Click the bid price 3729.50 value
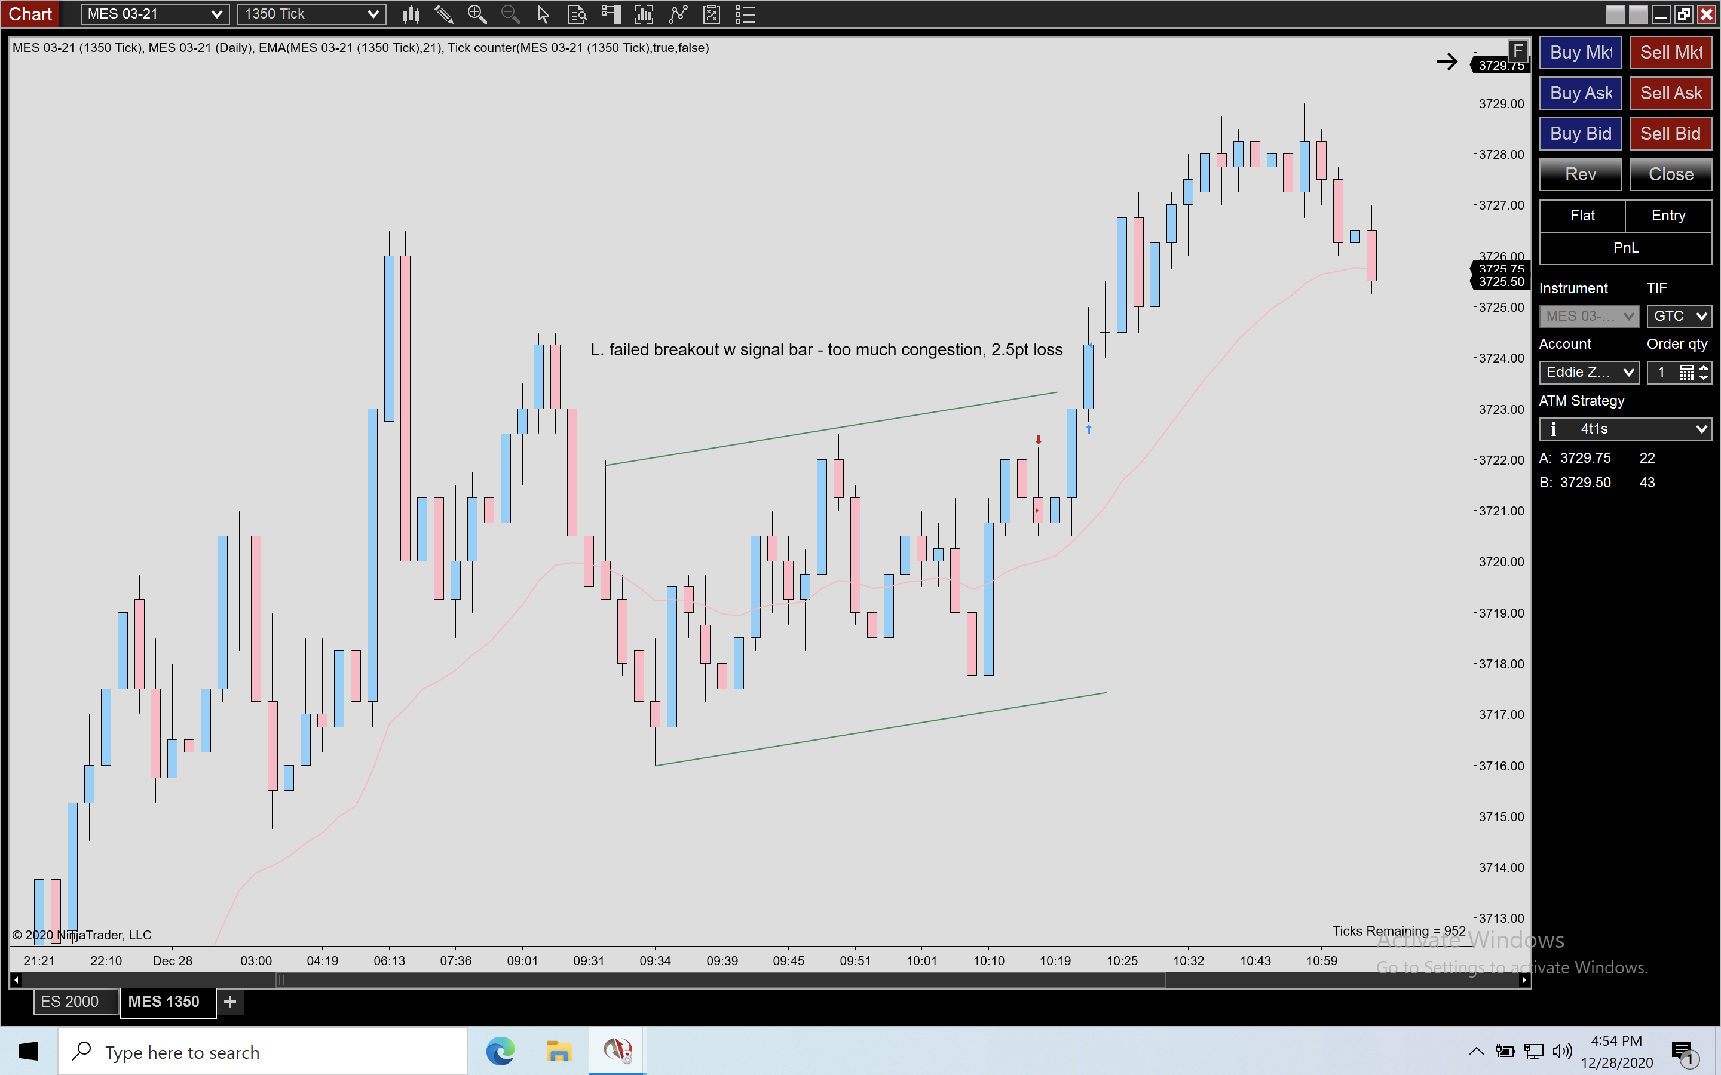 click(x=1585, y=483)
